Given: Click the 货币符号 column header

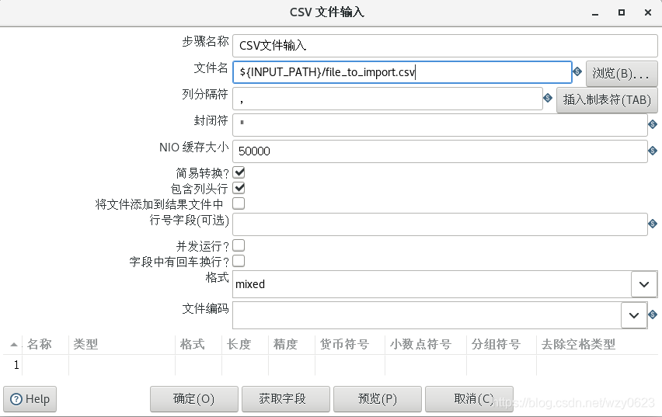Looking at the screenshot, I should (x=350, y=345).
